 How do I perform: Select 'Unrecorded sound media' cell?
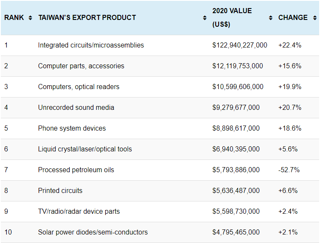[76, 107]
